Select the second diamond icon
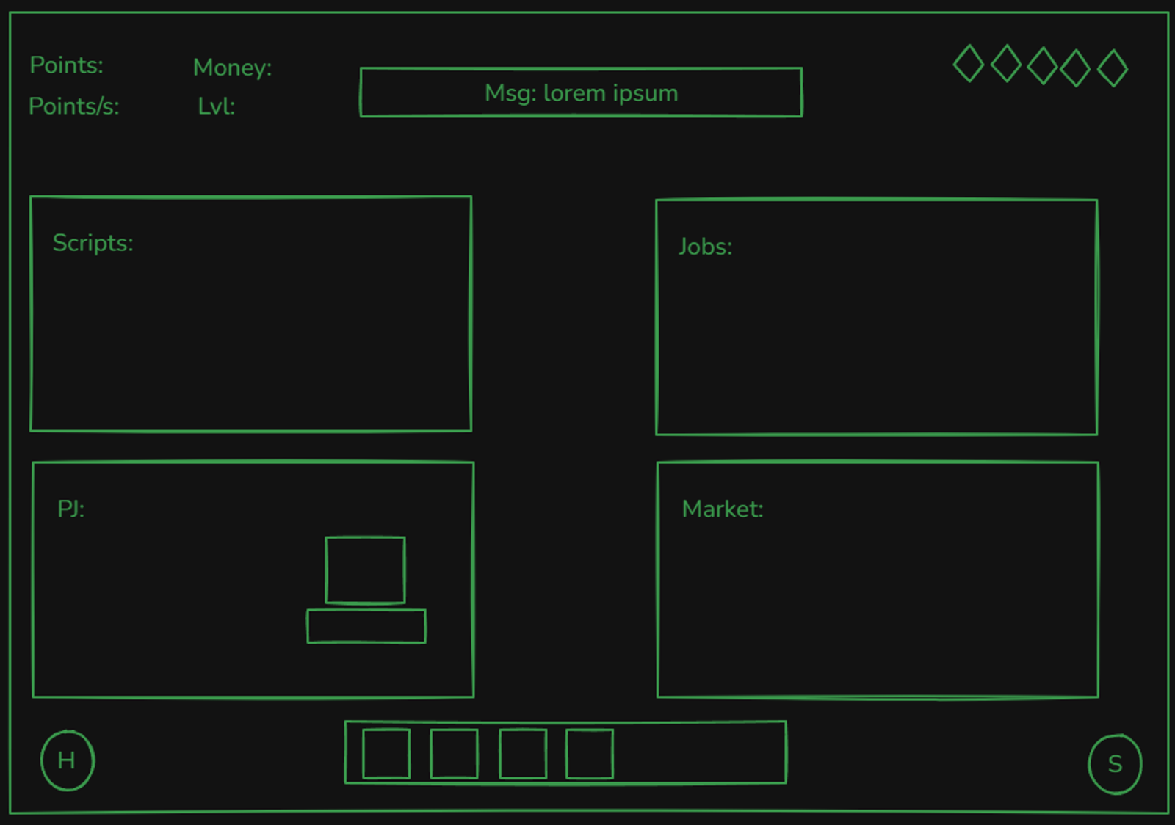The image size is (1175, 825). pos(1006,63)
